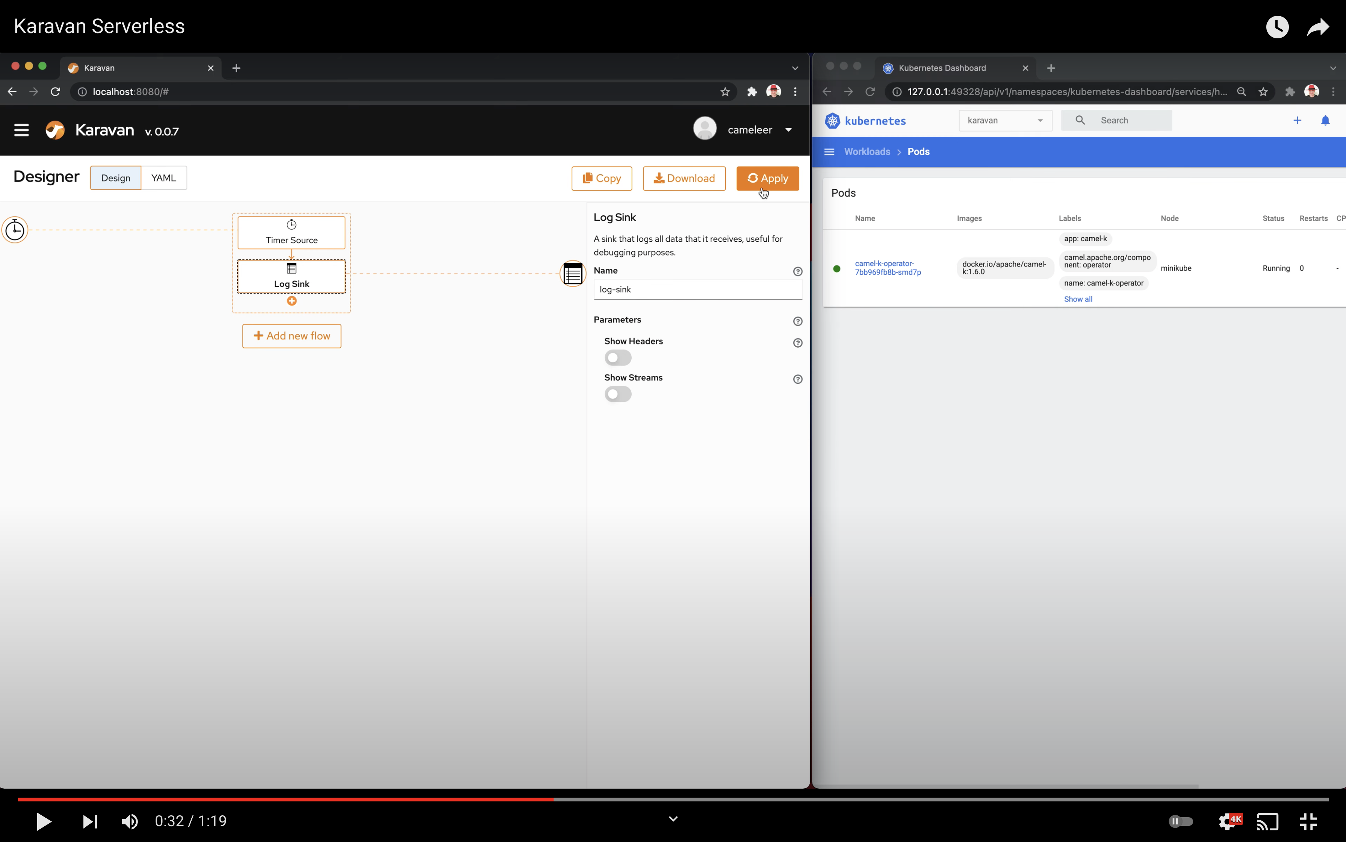Image resolution: width=1346 pixels, height=842 pixels.
Task: Click the plus icon below the Log Sink step
Action: tap(291, 300)
